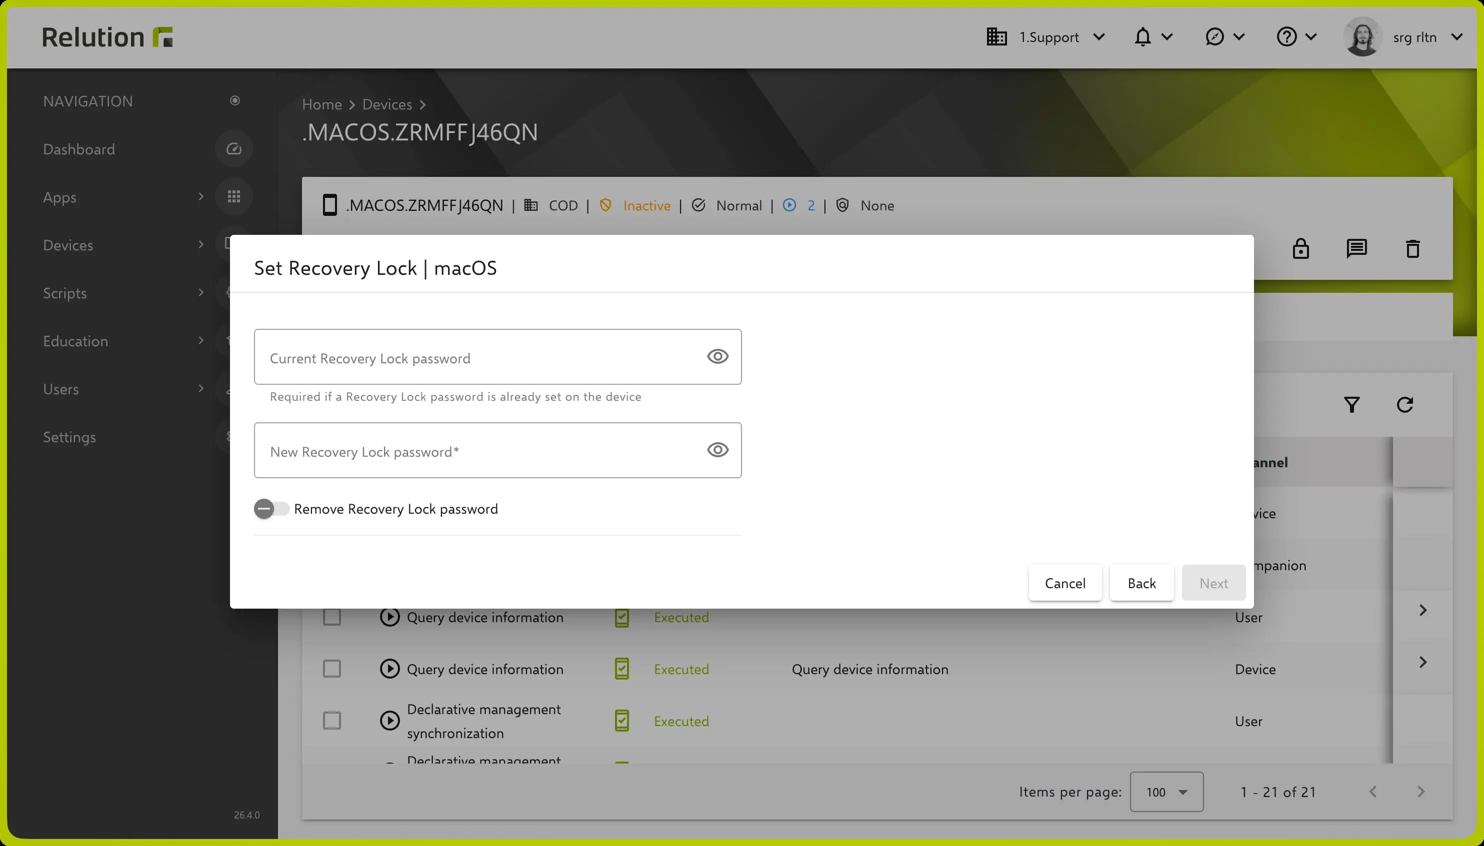The width and height of the screenshot is (1484, 846).
Task: Tick the checkbox beside Declarative management synchronization
Action: point(332,721)
